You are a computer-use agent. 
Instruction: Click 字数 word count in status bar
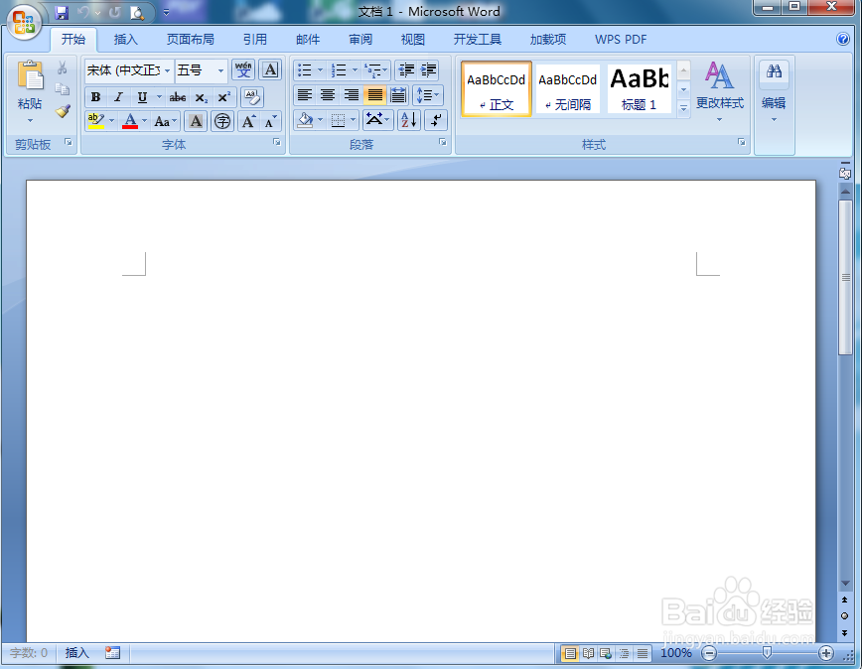click(29, 652)
